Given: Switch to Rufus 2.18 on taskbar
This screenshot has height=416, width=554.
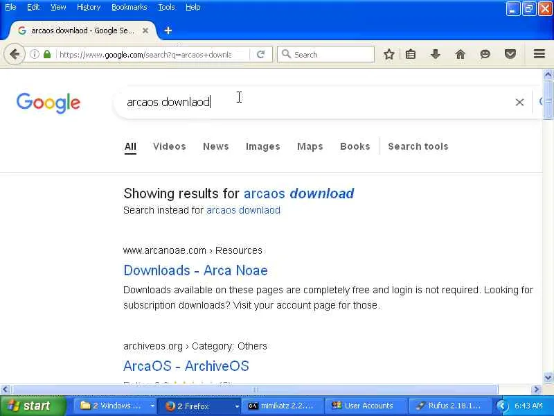Looking at the screenshot, I should tap(449, 406).
